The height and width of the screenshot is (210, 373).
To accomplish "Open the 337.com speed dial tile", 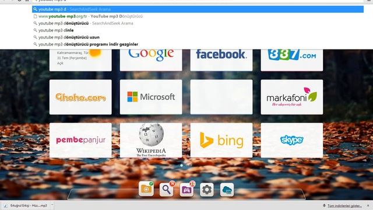I will pos(292,60).
